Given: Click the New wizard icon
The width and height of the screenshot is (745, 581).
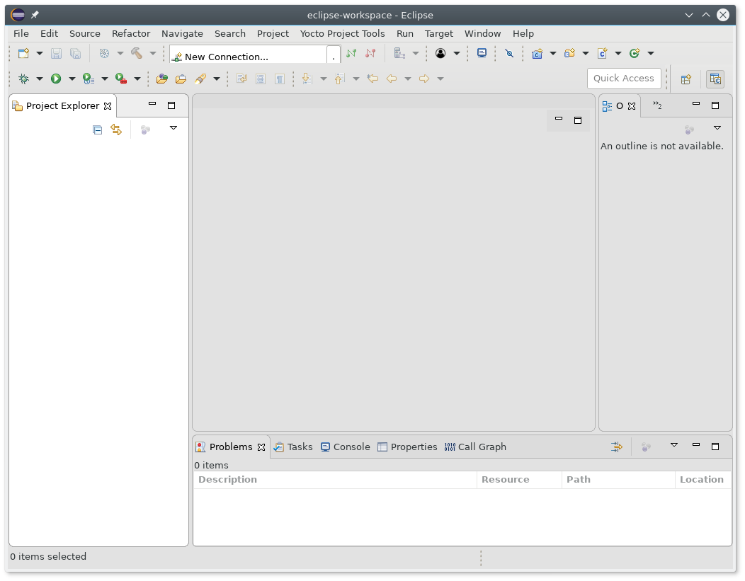Looking at the screenshot, I should 23,53.
